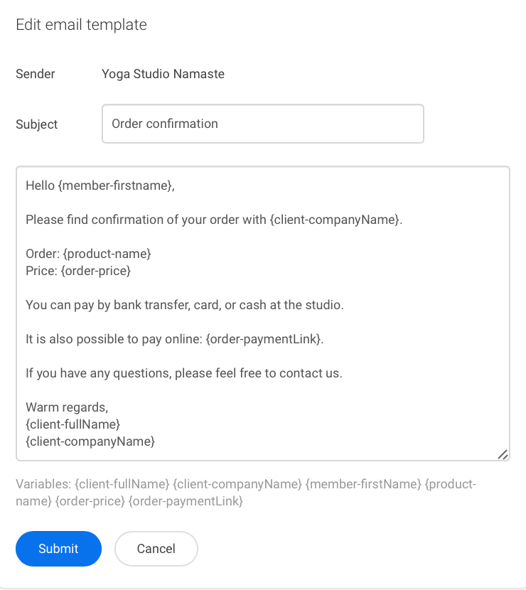Click the 'If you have any questions' line
This screenshot has height=590, width=526.
(184, 373)
